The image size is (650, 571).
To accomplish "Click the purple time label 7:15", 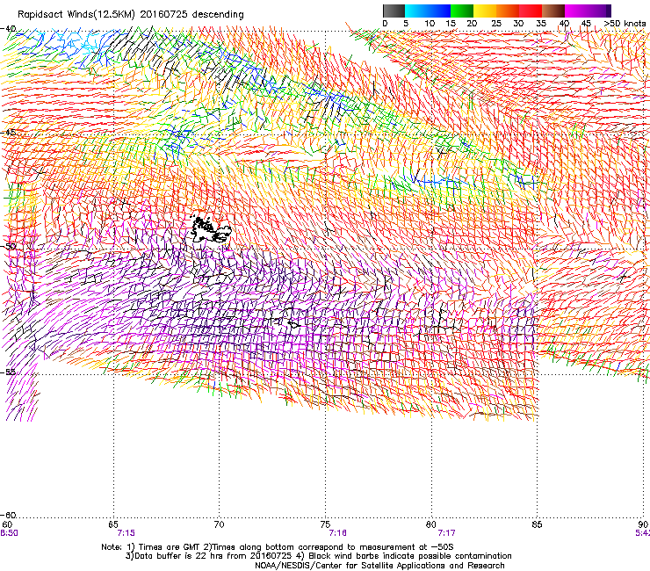I will click(x=126, y=533).
